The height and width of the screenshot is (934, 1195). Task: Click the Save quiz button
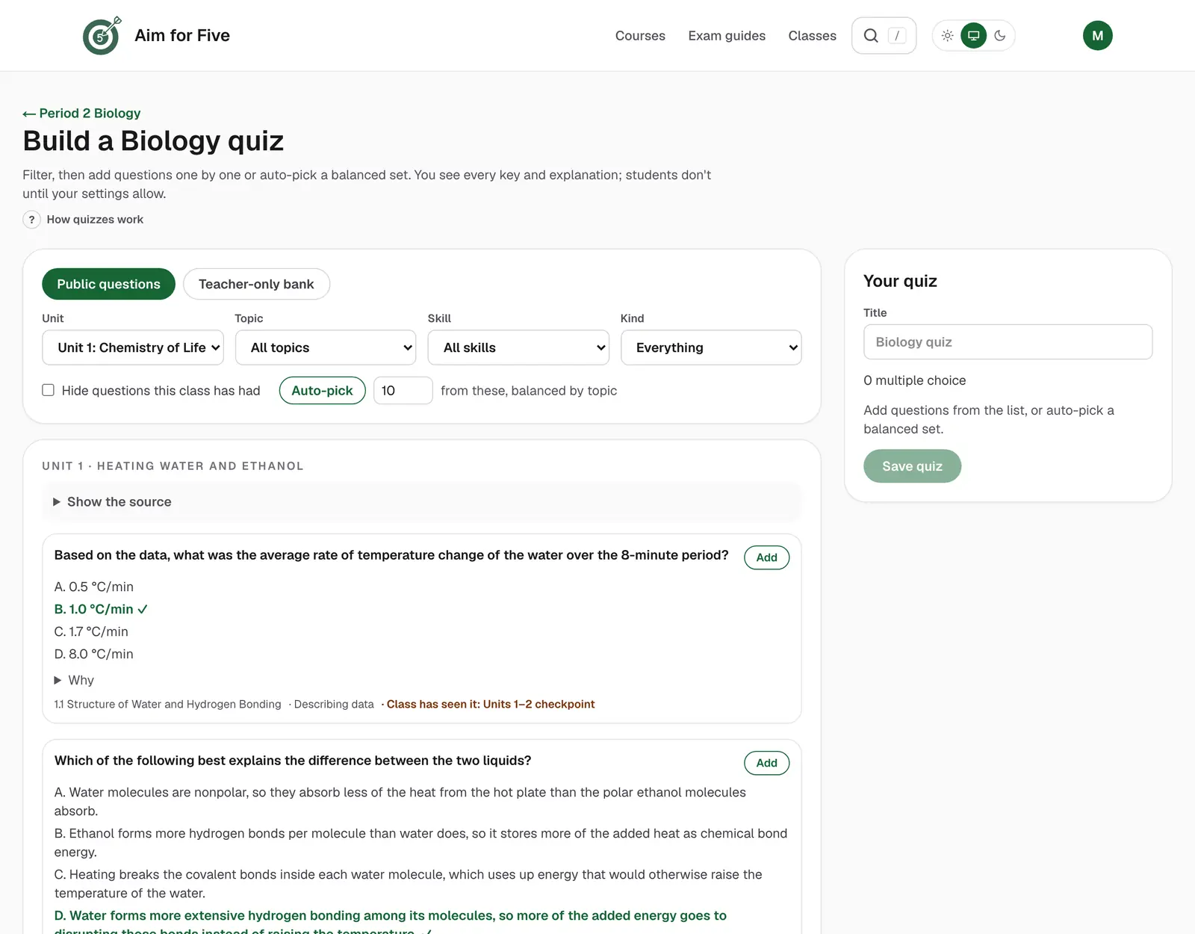(912, 466)
